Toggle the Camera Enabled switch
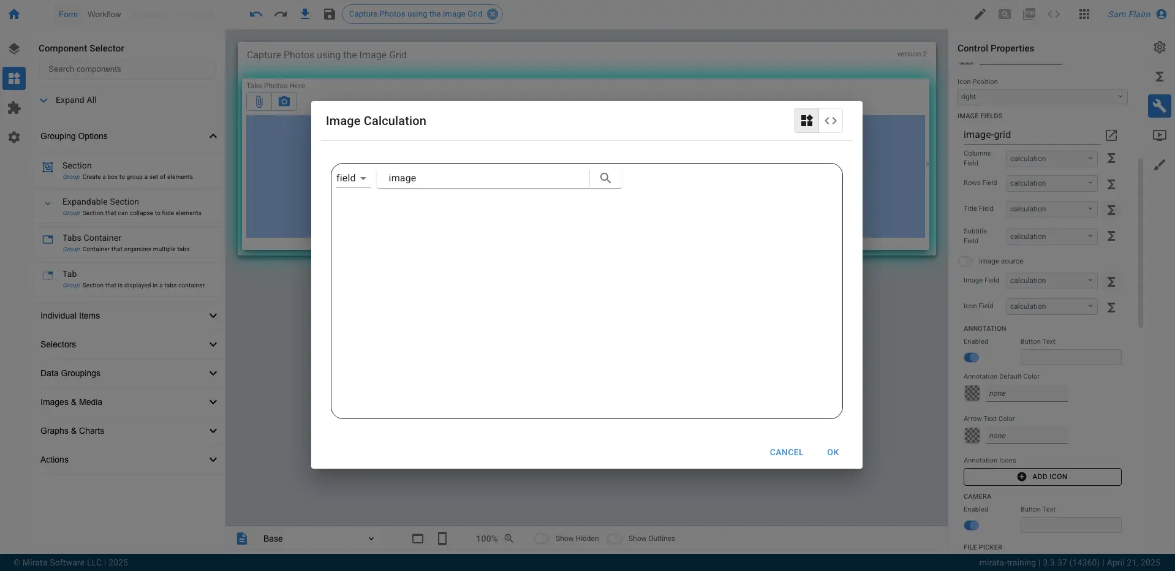1175x571 pixels. click(x=972, y=525)
